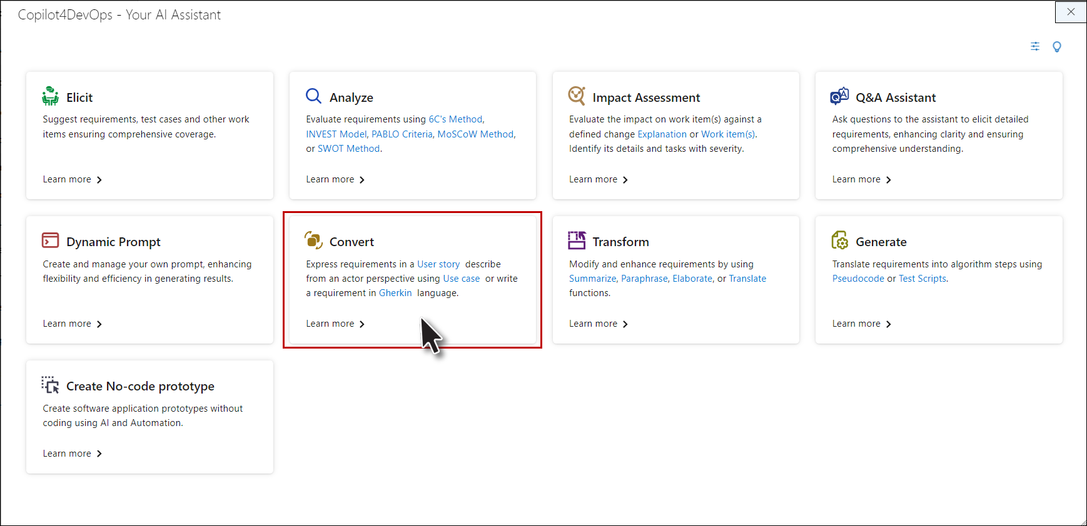Open the Test Scripts link

pyautogui.click(x=923, y=279)
